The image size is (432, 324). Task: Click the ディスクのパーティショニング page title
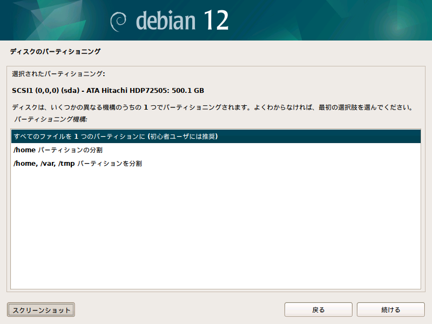[x=55, y=51]
